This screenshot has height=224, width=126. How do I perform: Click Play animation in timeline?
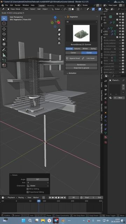click(x=59, y=197)
